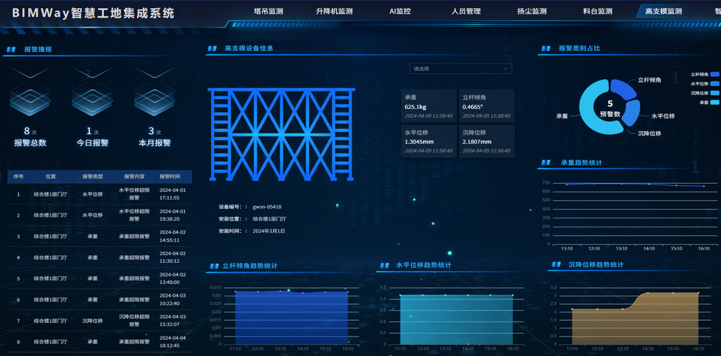Open the AI监控 tab
The width and height of the screenshot is (721, 356).
(x=400, y=11)
